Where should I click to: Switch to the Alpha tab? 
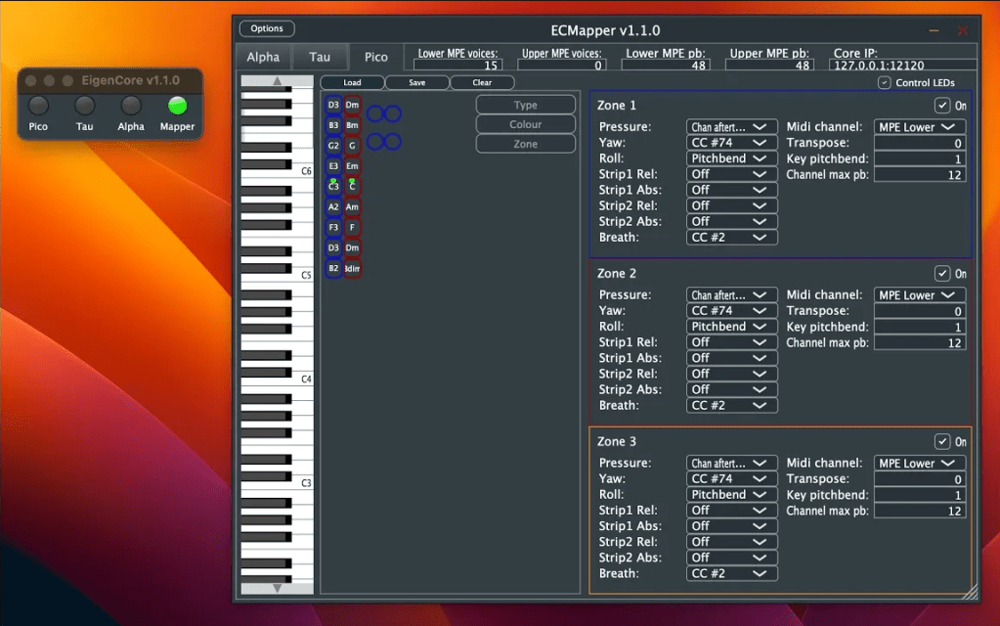click(262, 57)
